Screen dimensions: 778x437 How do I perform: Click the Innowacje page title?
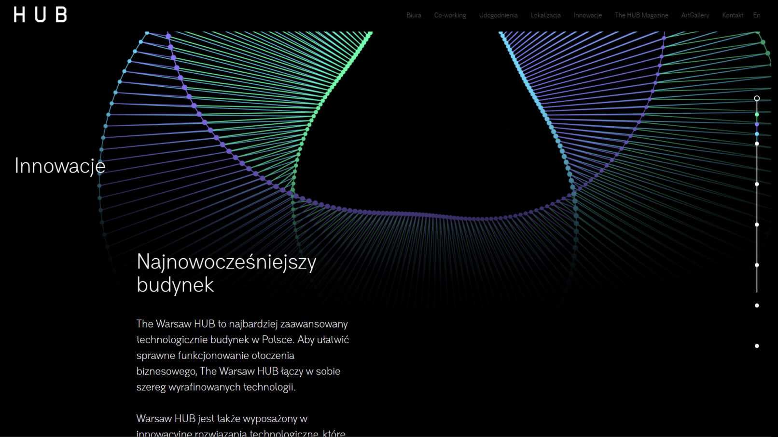click(x=60, y=166)
